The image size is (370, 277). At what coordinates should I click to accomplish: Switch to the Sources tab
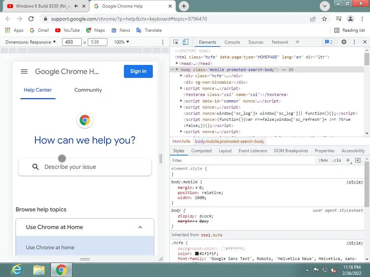pos(255,42)
